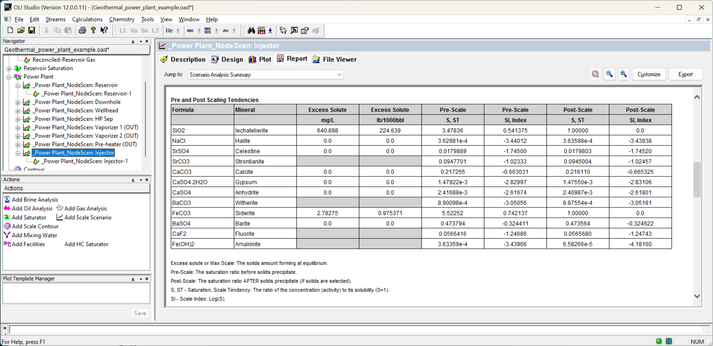Zoom in on the report view

point(624,74)
